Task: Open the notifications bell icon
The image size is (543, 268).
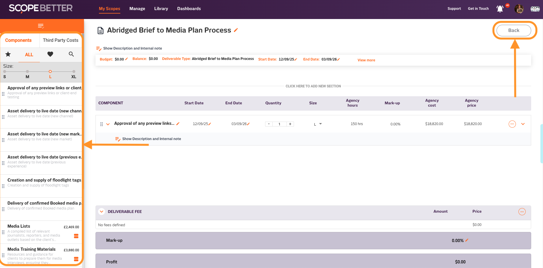Action: point(500,9)
